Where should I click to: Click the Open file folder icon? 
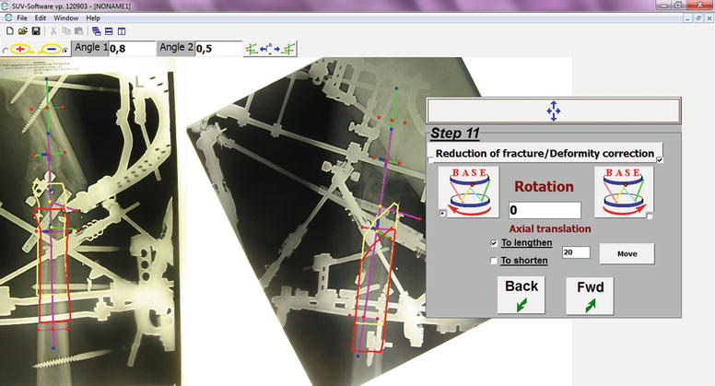22,31
